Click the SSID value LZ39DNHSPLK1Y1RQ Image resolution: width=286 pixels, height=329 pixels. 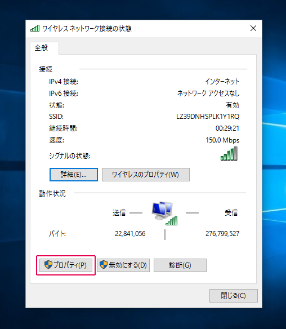[x=208, y=117]
